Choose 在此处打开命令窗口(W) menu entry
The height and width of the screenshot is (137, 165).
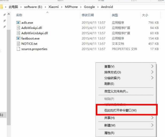click(127, 110)
